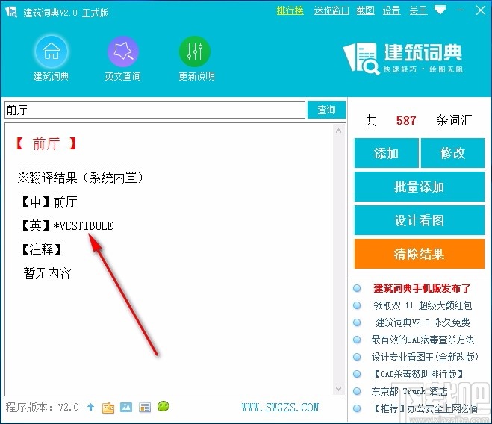
Task: Open the 建筑词典 home icon
Action: coord(52,52)
